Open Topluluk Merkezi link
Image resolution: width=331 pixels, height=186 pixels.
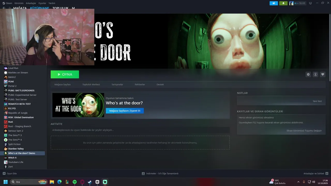(x=91, y=84)
